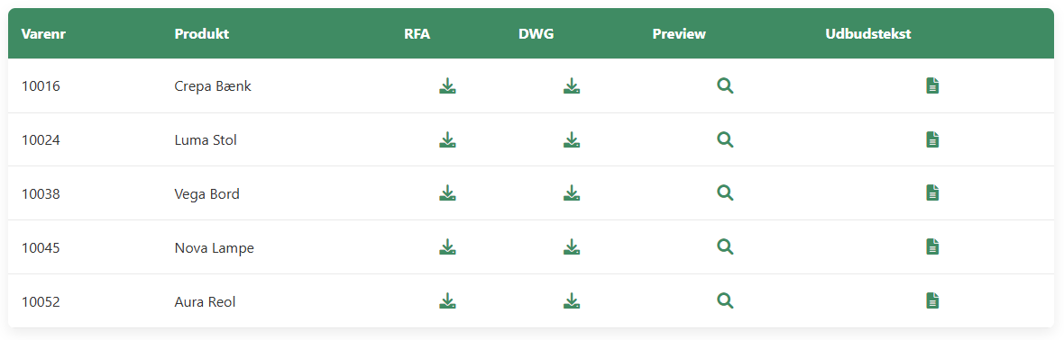
Task: Download DWG file for Luma Stol
Action: 572,139
